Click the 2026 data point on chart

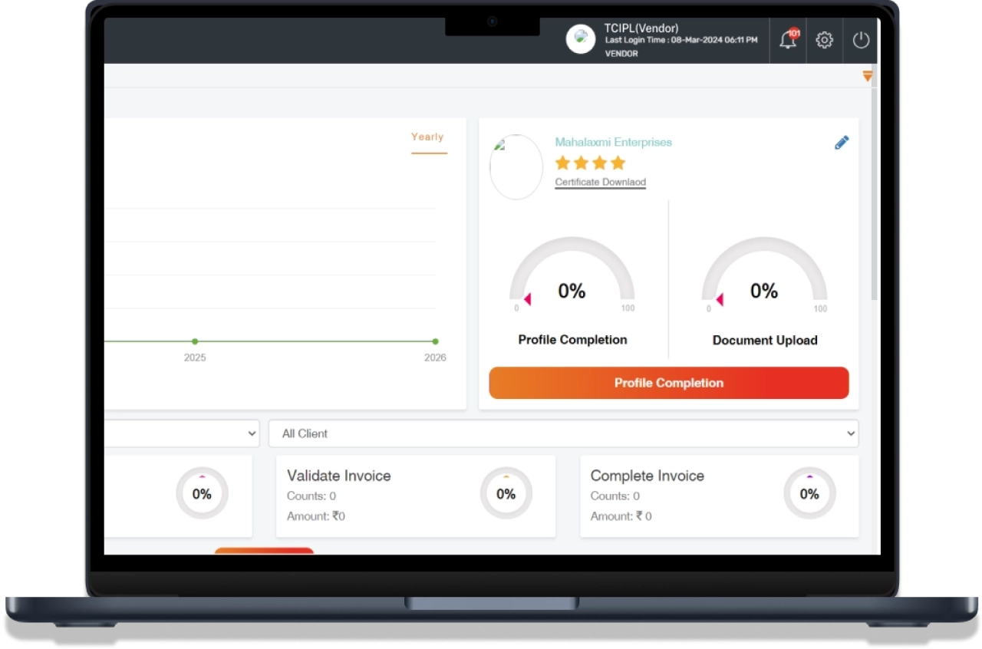click(435, 341)
